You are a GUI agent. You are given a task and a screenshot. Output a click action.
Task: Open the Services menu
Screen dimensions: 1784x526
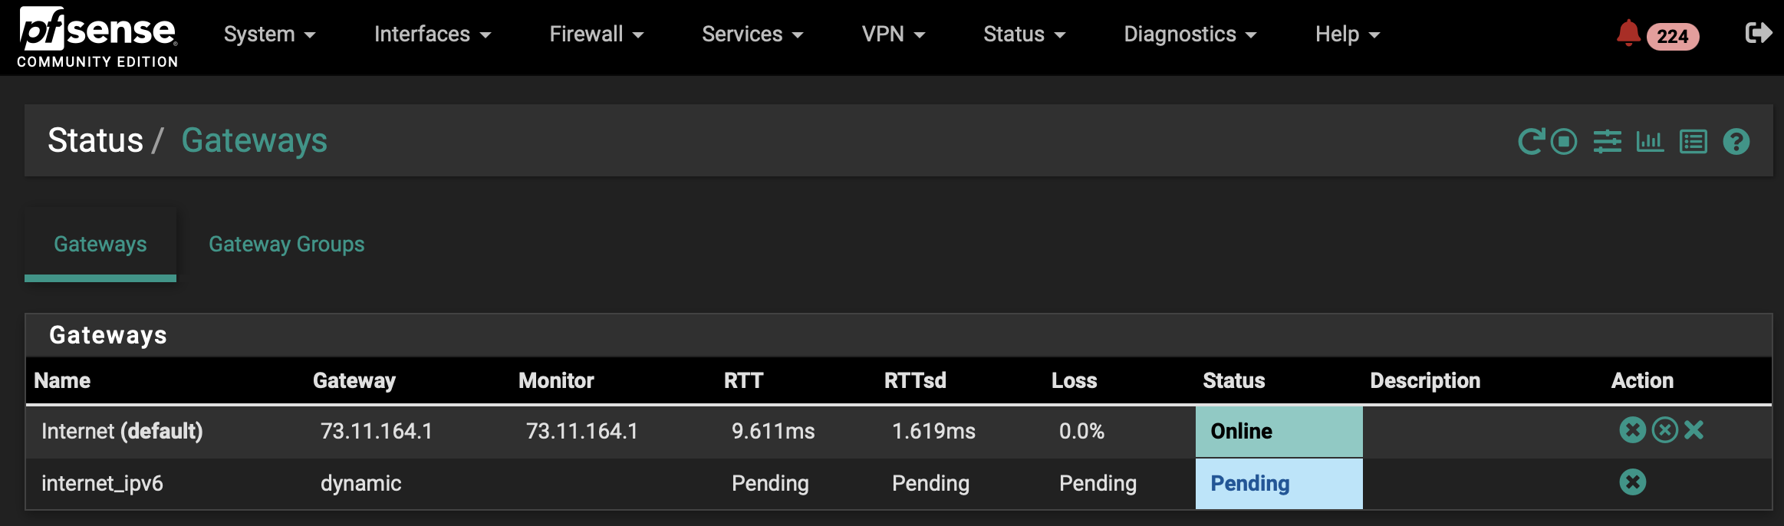tap(752, 35)
